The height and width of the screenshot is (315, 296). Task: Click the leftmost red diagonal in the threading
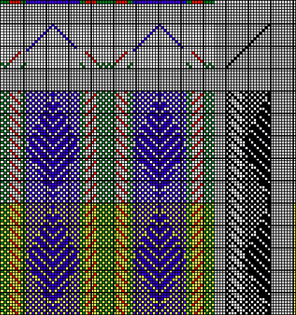tap(15, 57)
